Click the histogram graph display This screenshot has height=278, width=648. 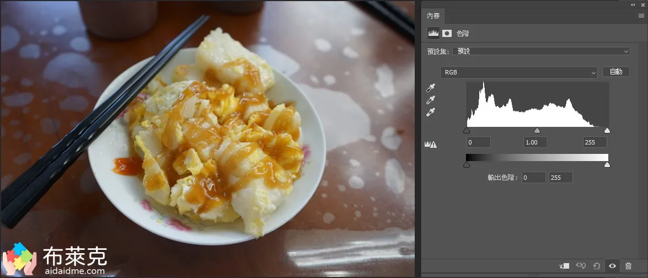point(538,104)
